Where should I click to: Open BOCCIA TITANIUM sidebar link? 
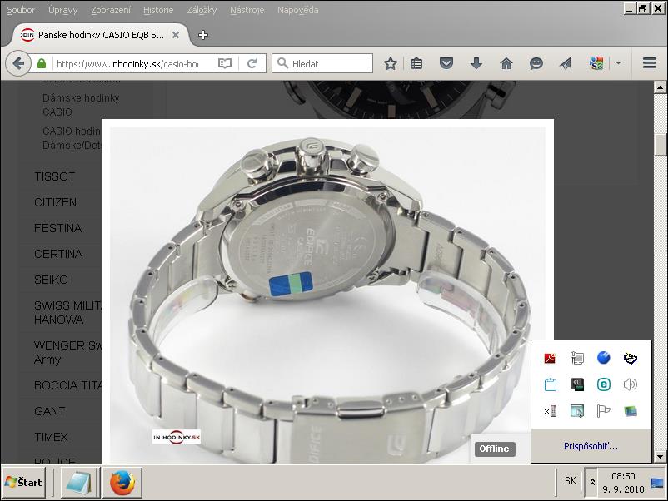pyautogui.click(x=67, y=385)
